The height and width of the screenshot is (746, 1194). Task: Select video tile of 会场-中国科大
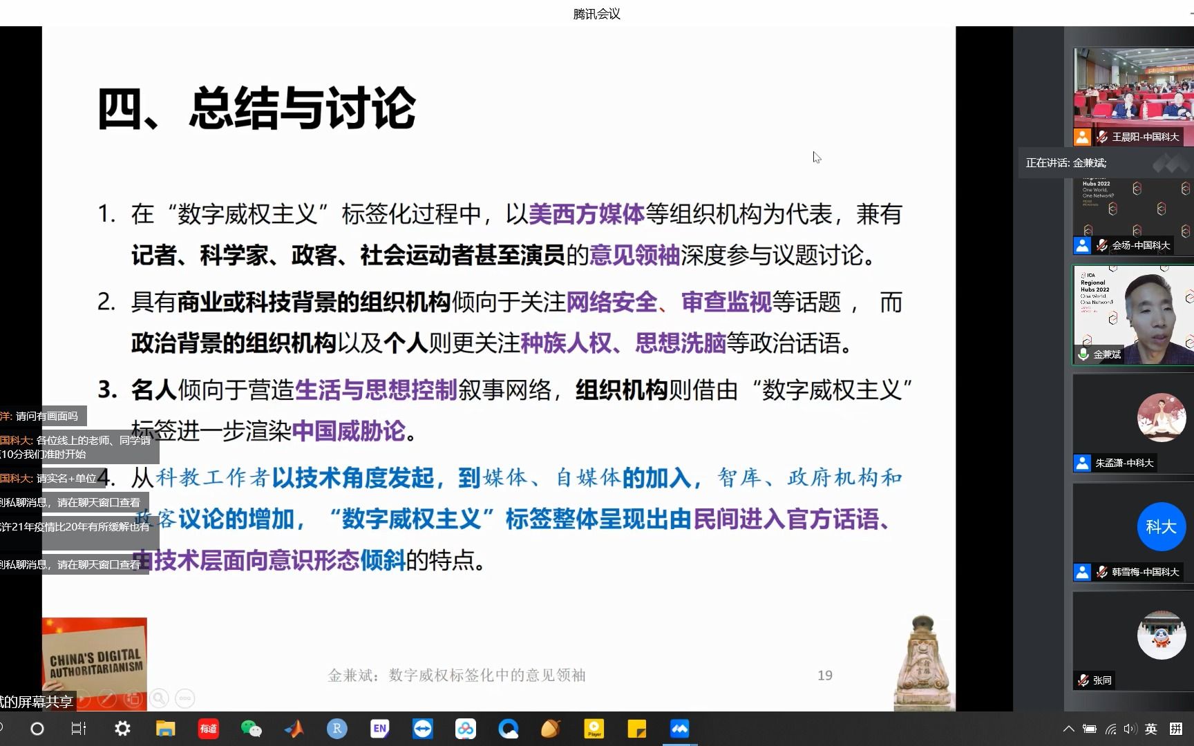point(1134,216)
